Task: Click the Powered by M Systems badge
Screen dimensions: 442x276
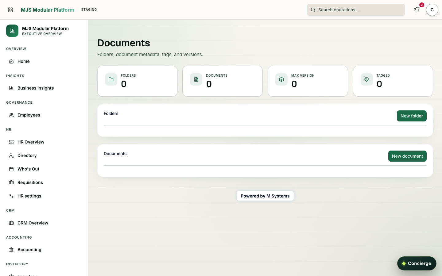Action: [x=265, y=196]
